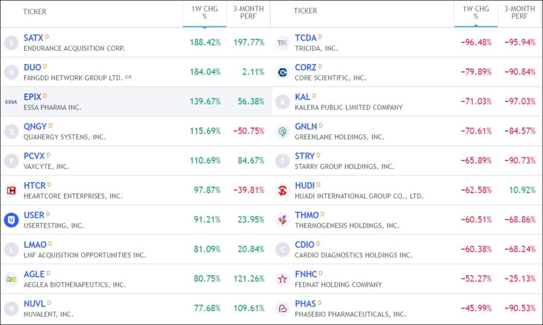Sort losers table by 1W CHG % column
Image resolution: width=543 pixels, height=325 pixels.
476,13
